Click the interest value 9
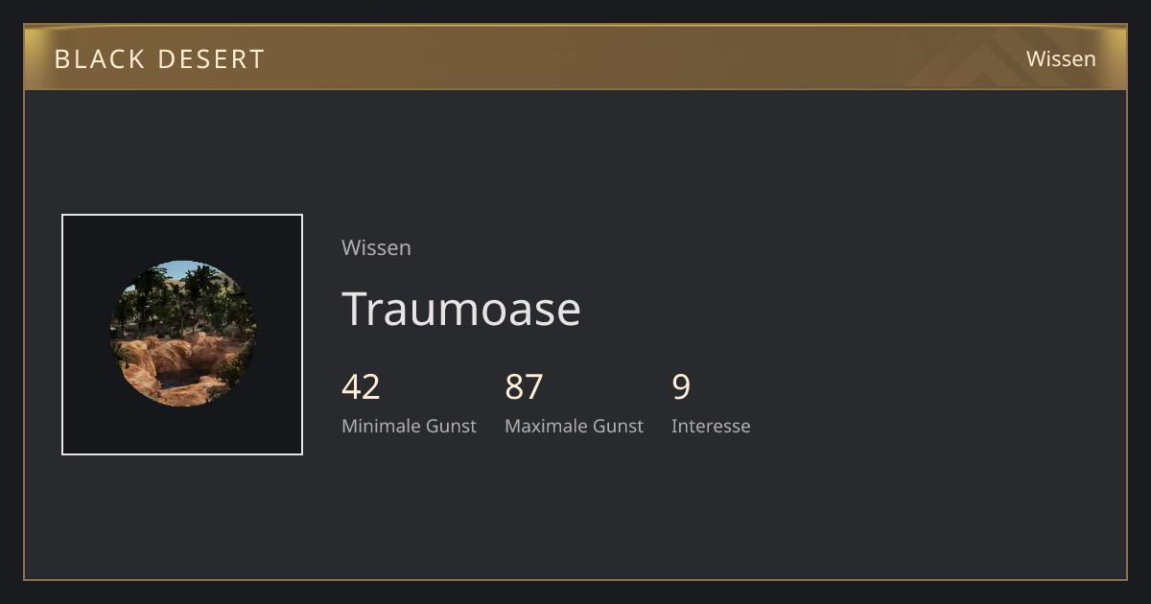The image size is (1151, 604). 681,386
